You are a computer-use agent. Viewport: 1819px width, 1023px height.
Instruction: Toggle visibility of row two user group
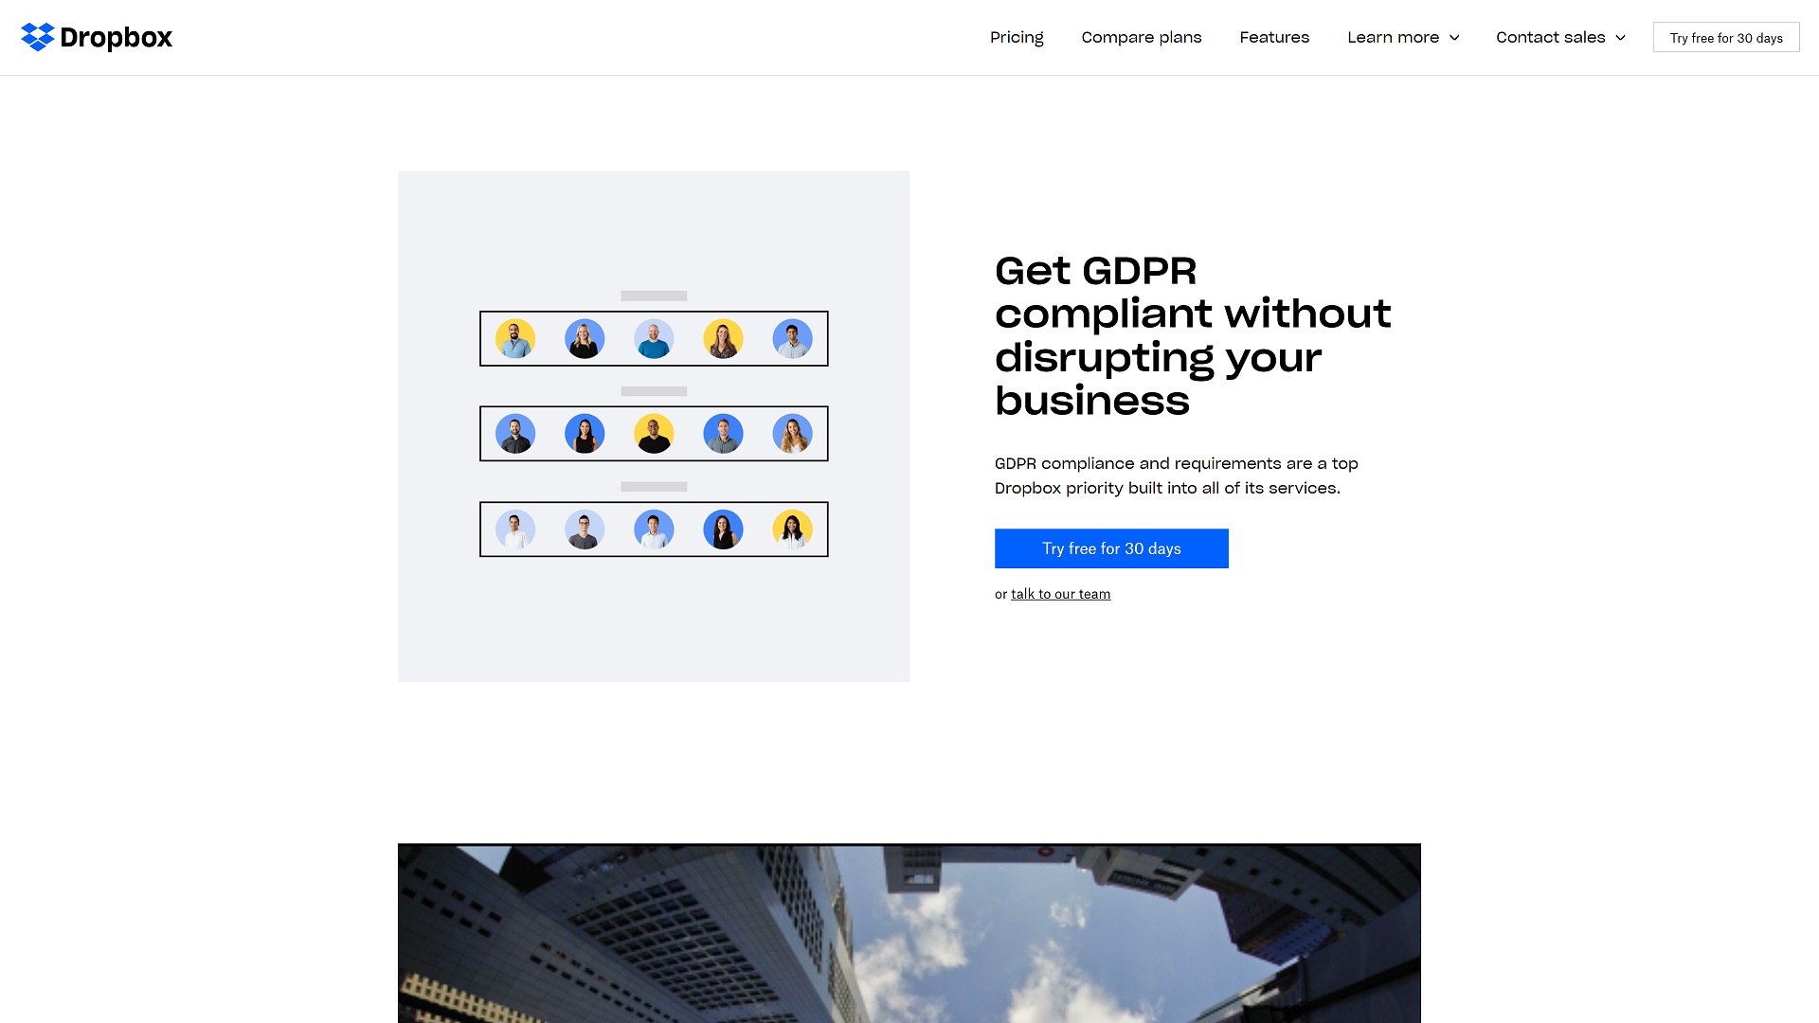click(x=654, y=391)
